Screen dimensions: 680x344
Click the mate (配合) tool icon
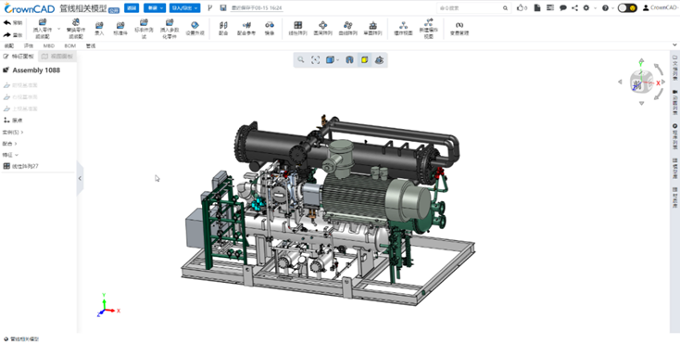(x=223, y=28)
